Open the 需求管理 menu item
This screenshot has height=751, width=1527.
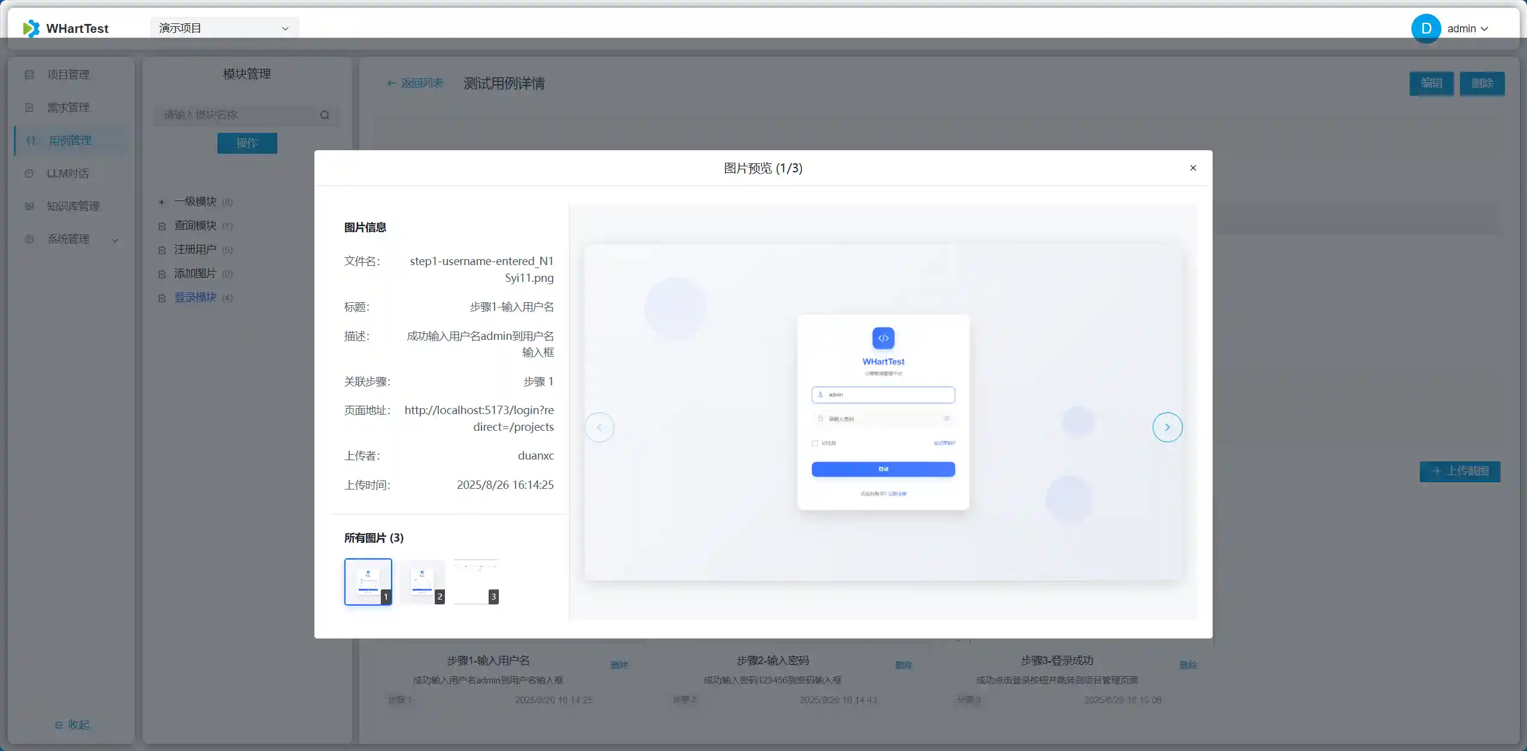click(x=68, y=108)
